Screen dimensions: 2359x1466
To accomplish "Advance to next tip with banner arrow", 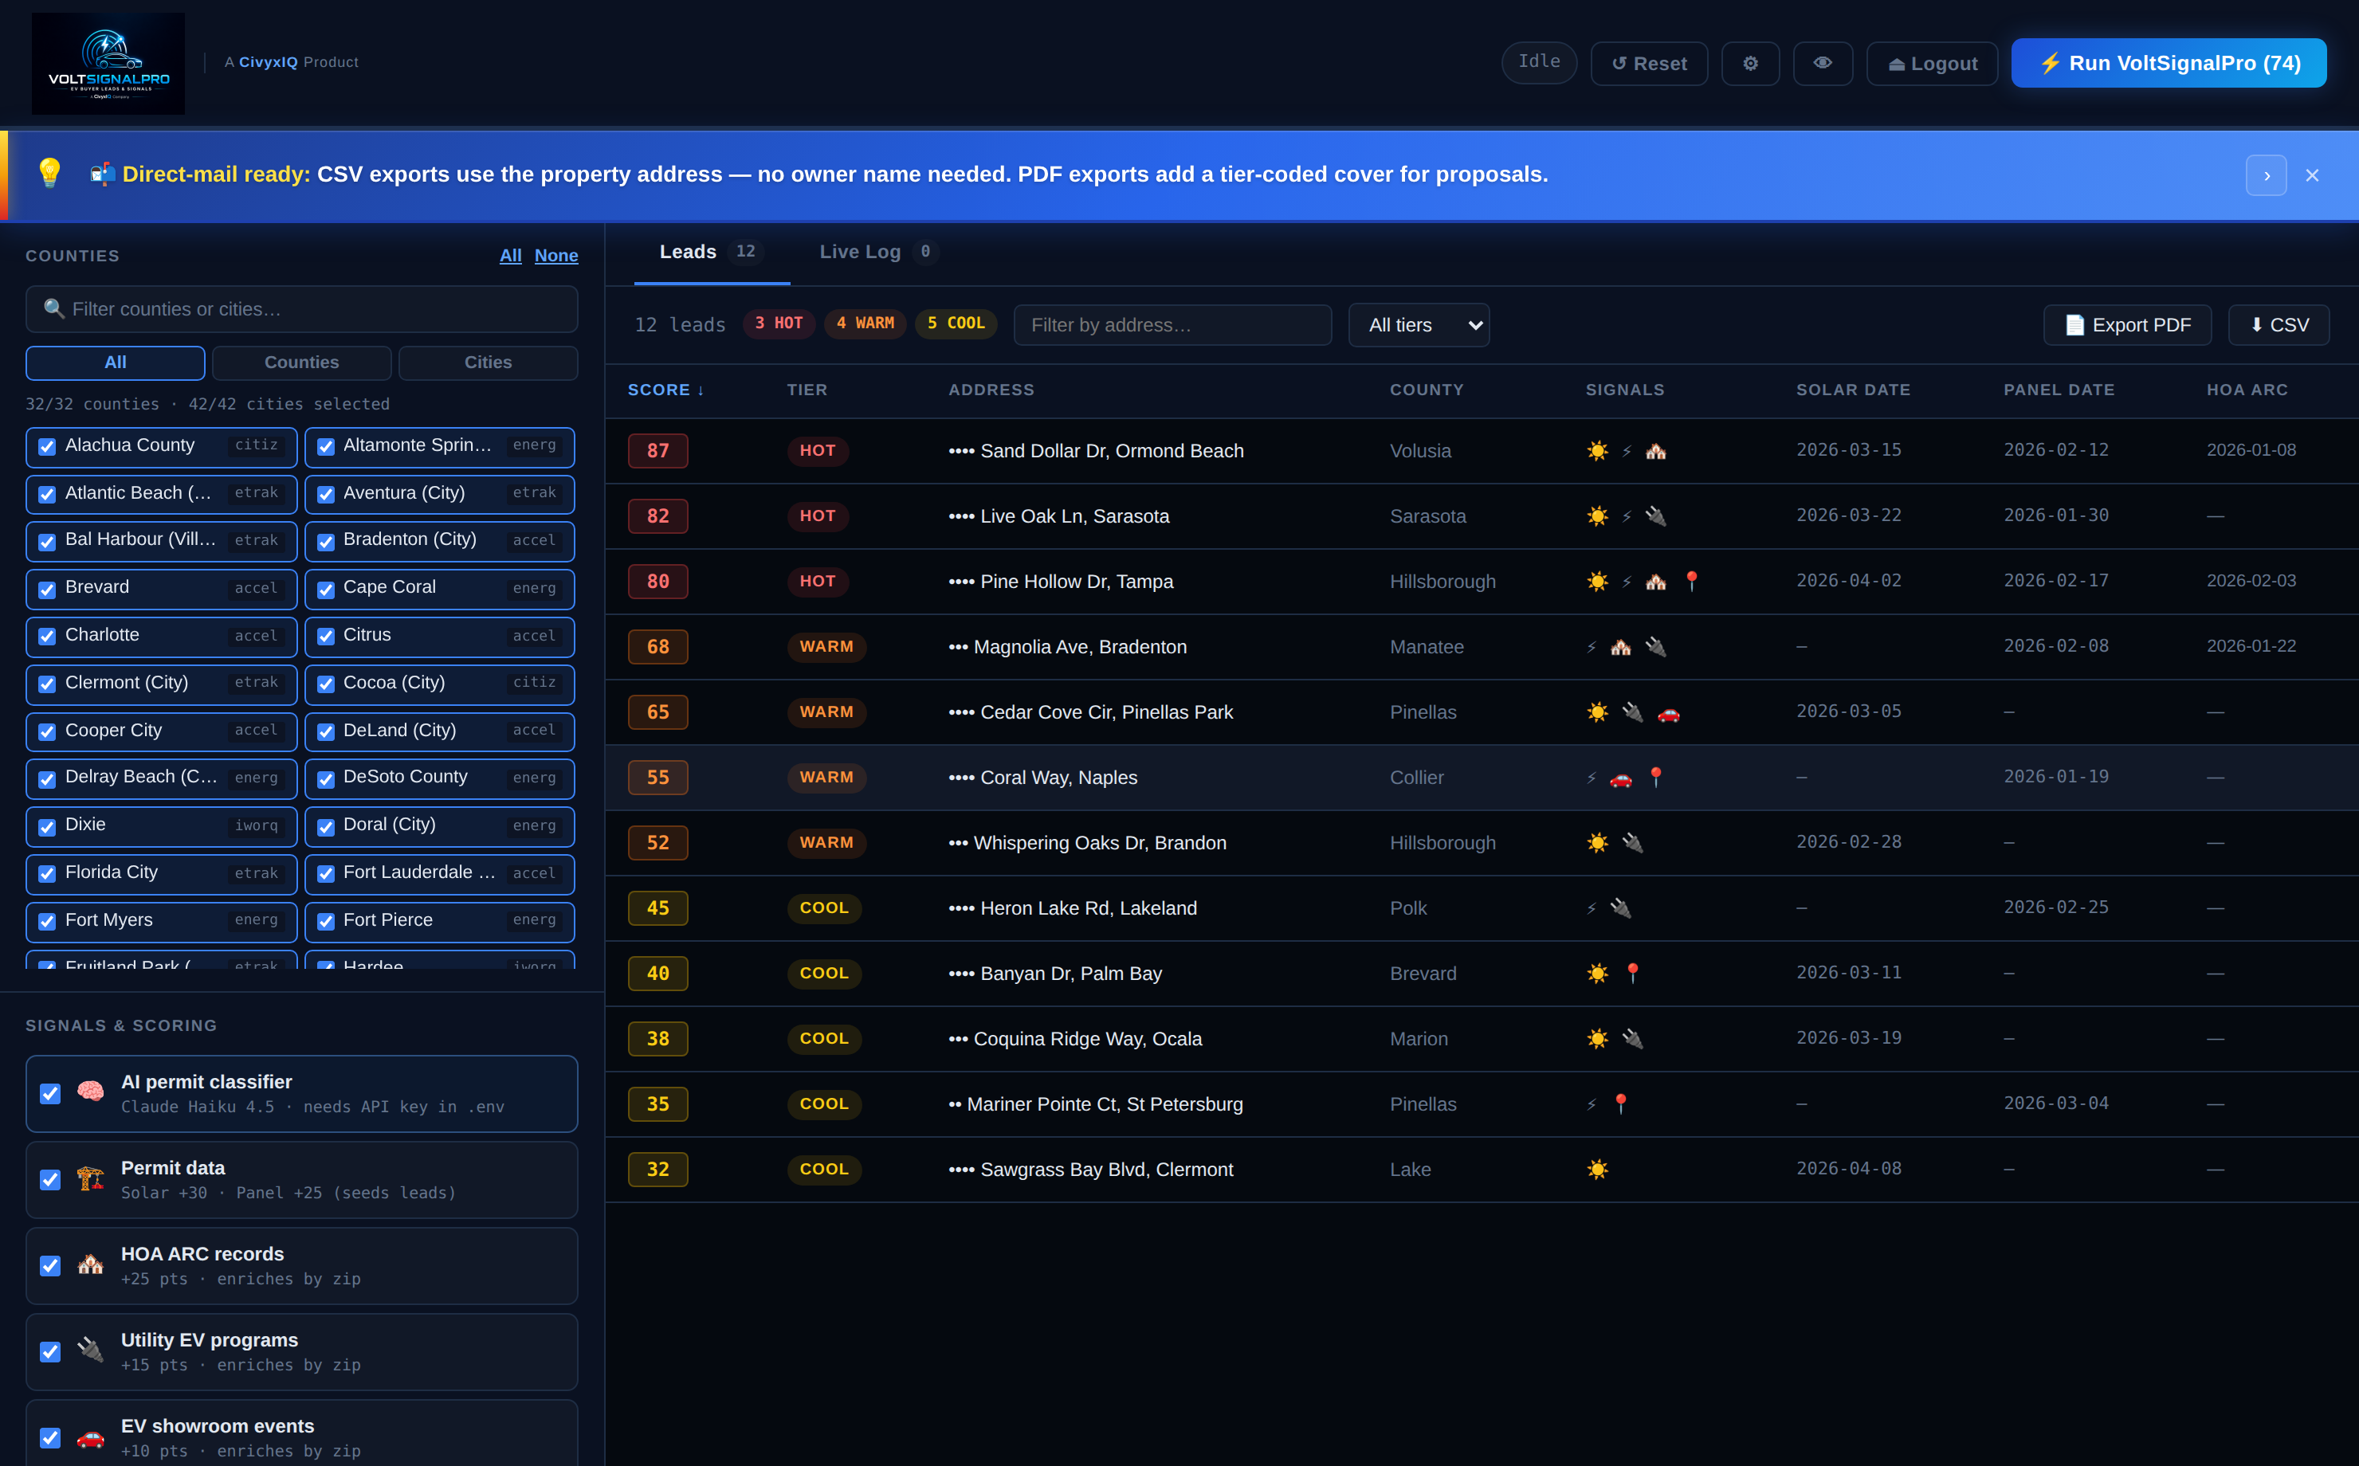I will (2266, 175).
